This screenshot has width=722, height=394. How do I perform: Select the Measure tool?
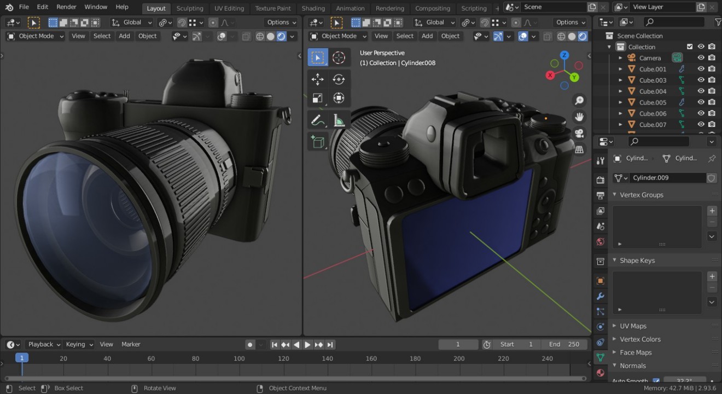point(339,120)
